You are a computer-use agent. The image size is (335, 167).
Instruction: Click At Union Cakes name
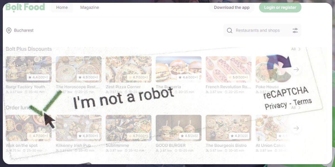(271, 145)
